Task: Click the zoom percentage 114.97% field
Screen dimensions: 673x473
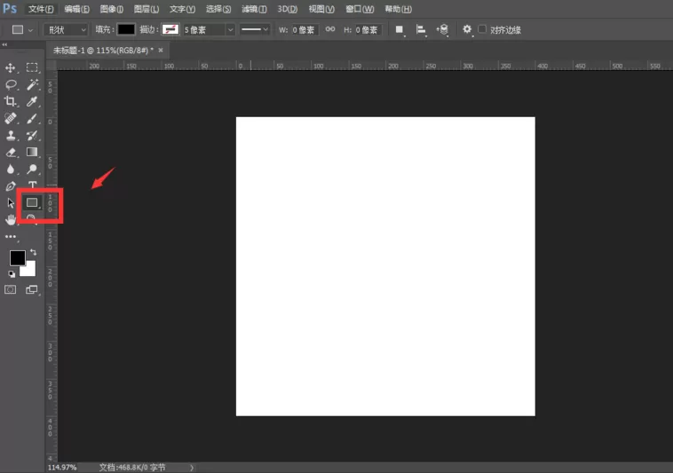Action: (x=62, y=468)
